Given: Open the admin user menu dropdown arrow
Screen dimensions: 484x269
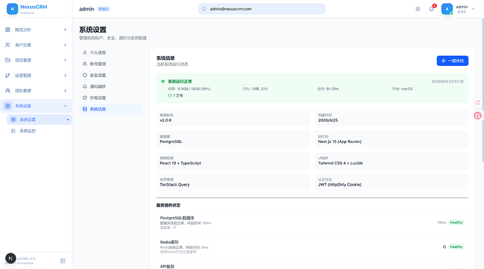Looking at the screenshot, I should click(x=473, y=9).
